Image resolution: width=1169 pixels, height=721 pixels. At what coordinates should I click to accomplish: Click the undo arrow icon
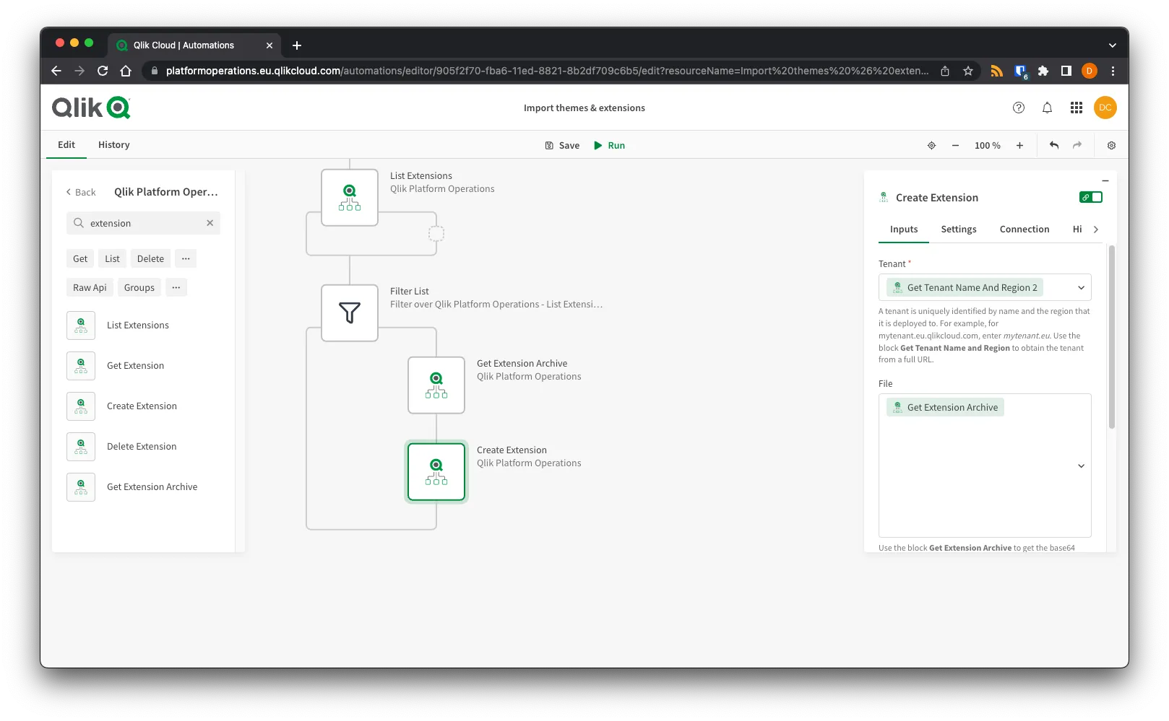(1053, 145)
